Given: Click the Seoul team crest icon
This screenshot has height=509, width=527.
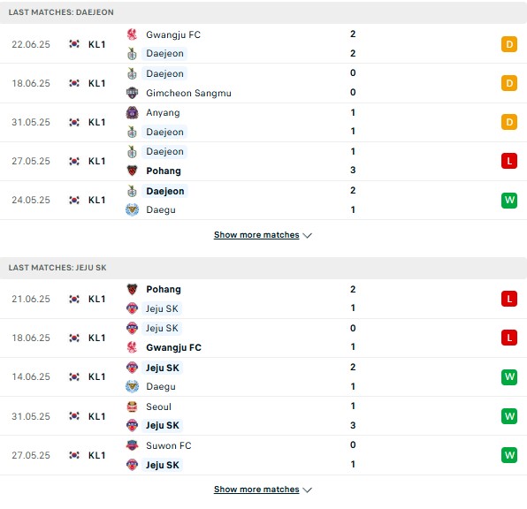Looking at the screenshot, I should [132, 406].
